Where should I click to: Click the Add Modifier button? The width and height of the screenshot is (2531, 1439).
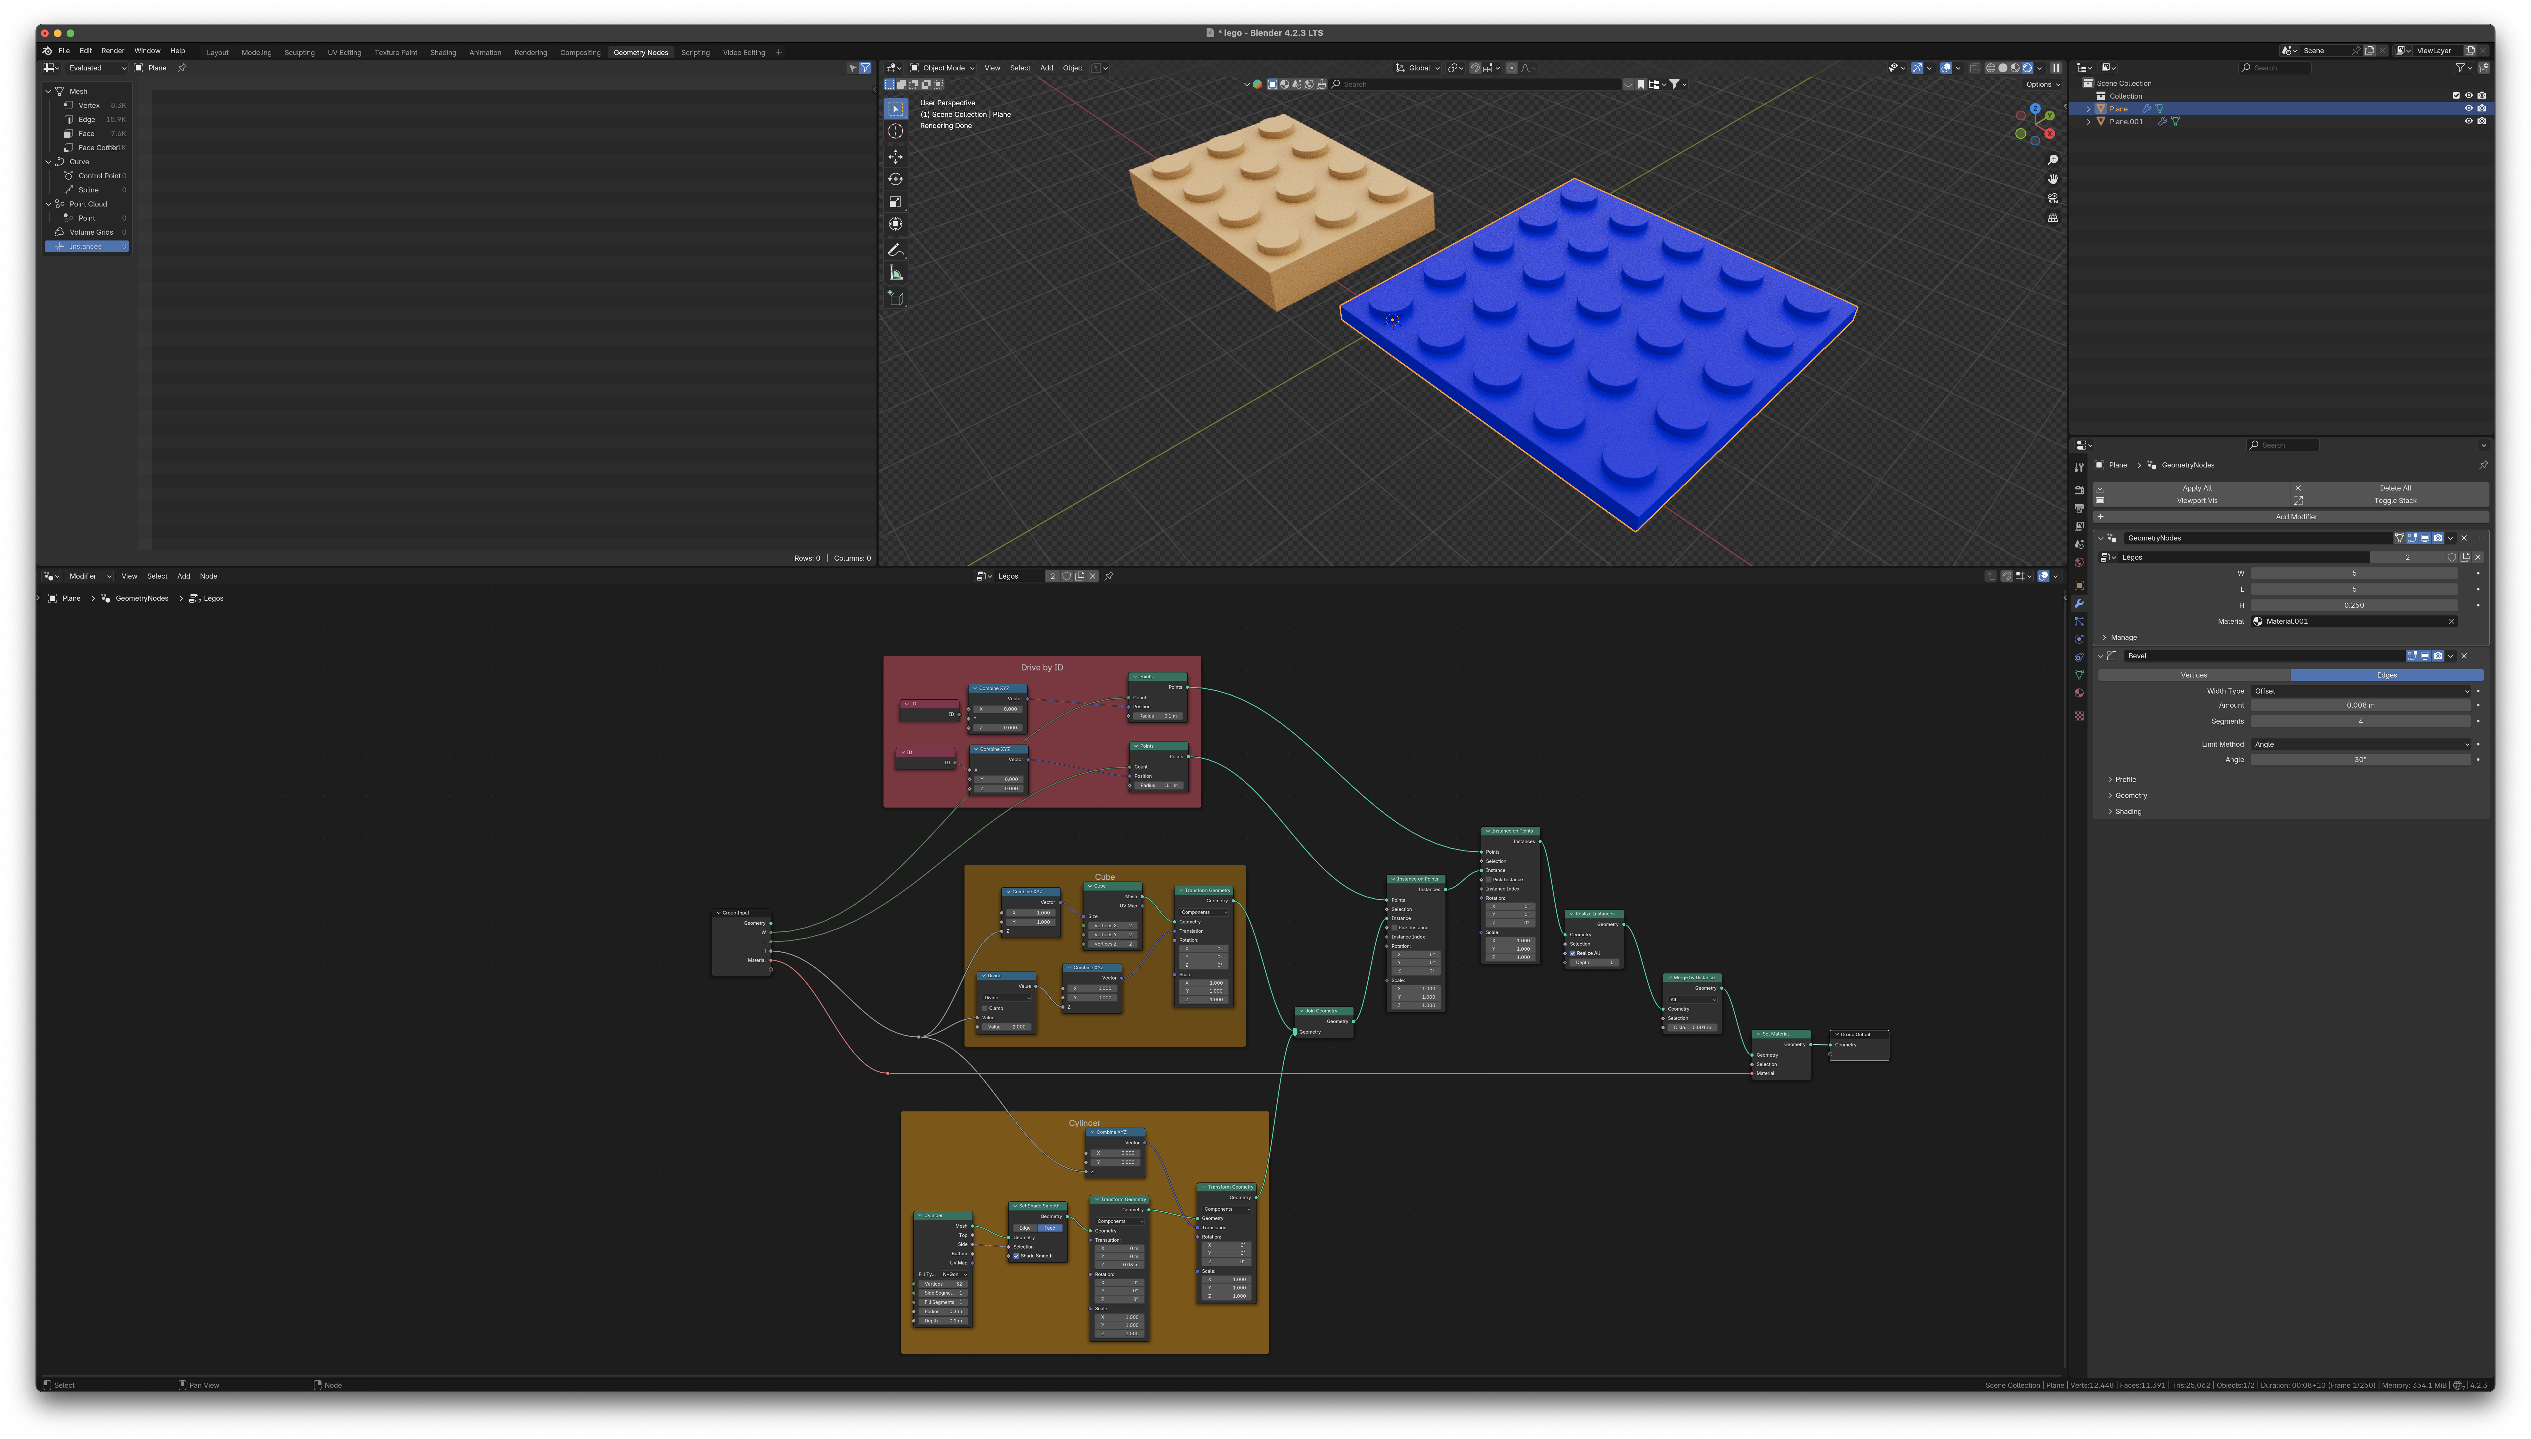(2291, 517)
